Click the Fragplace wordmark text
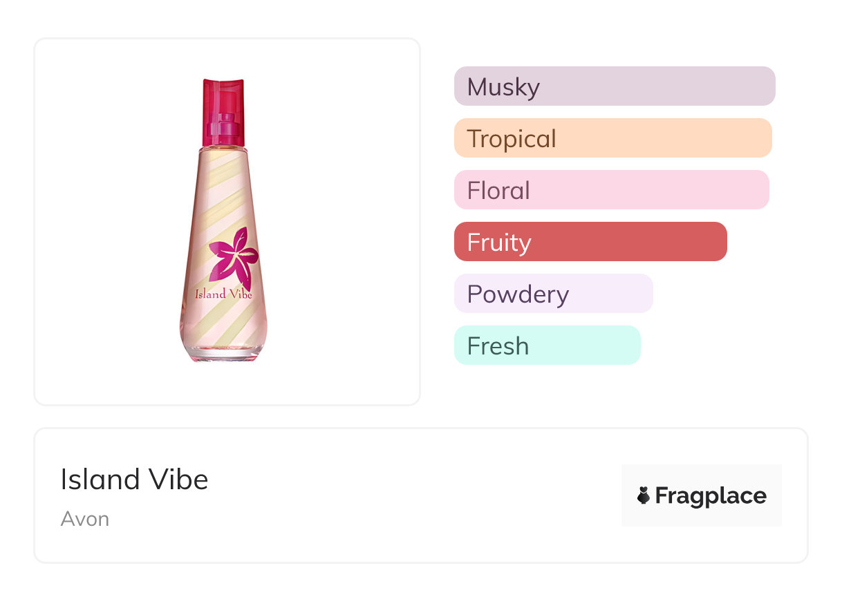The height and width of the screenshot is (597, 842). [x=710, y=495]
